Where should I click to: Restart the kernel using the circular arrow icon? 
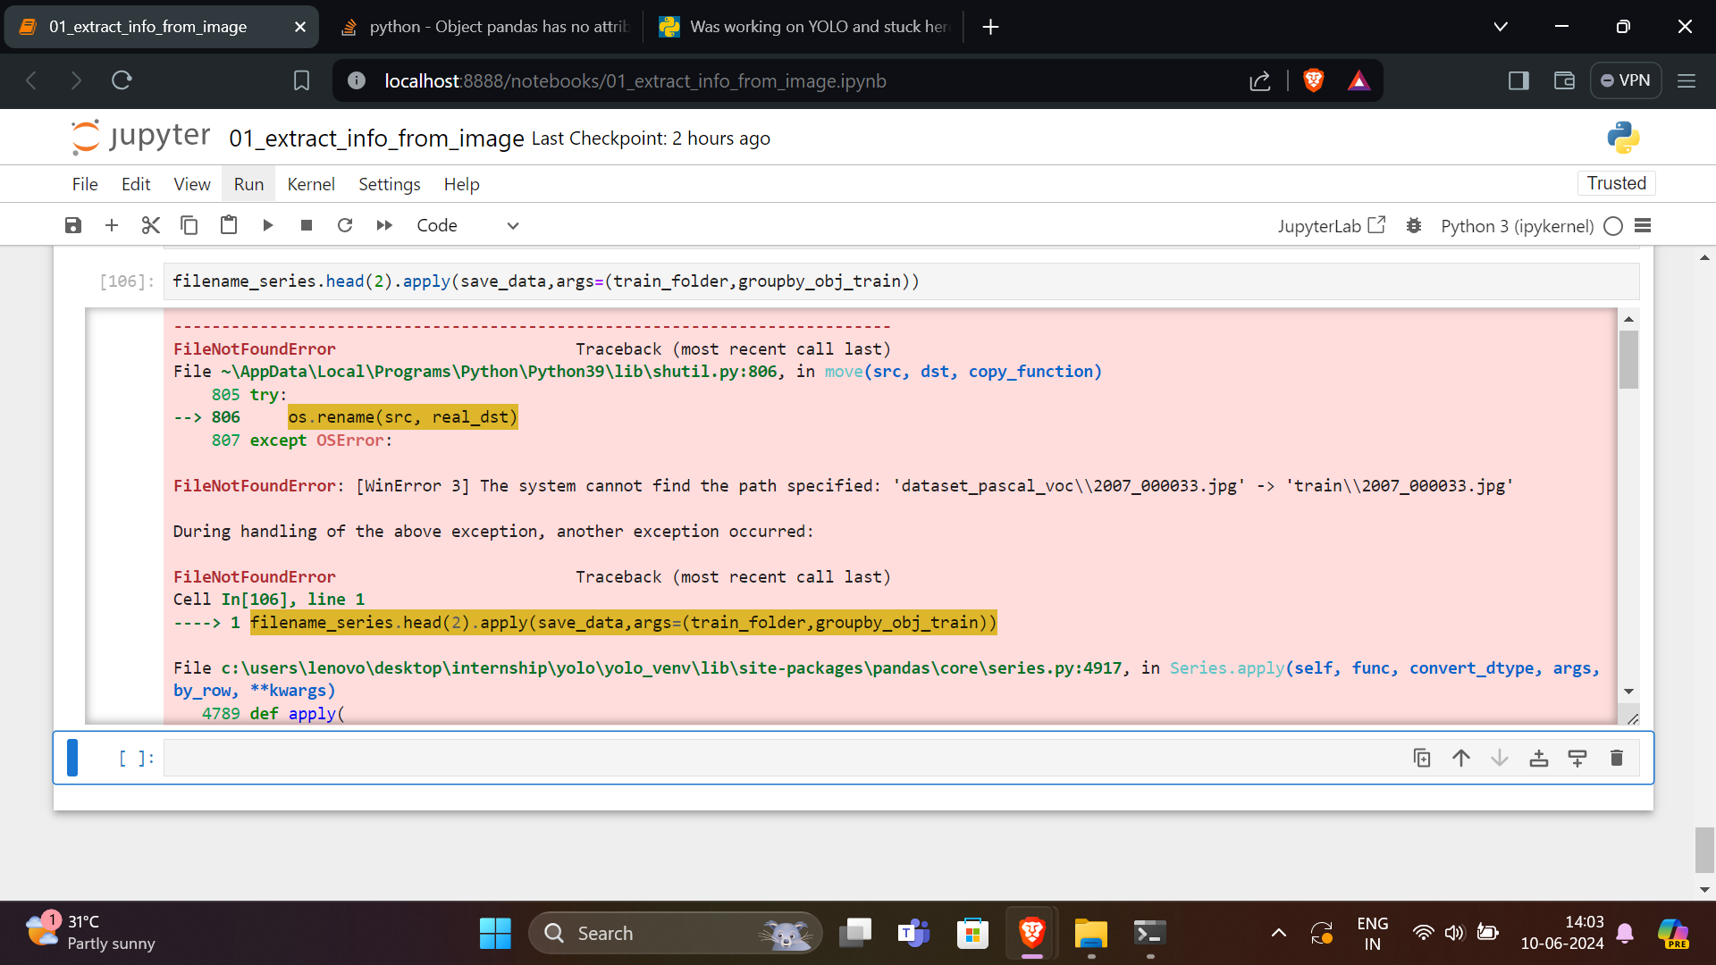tap(345, 225)
